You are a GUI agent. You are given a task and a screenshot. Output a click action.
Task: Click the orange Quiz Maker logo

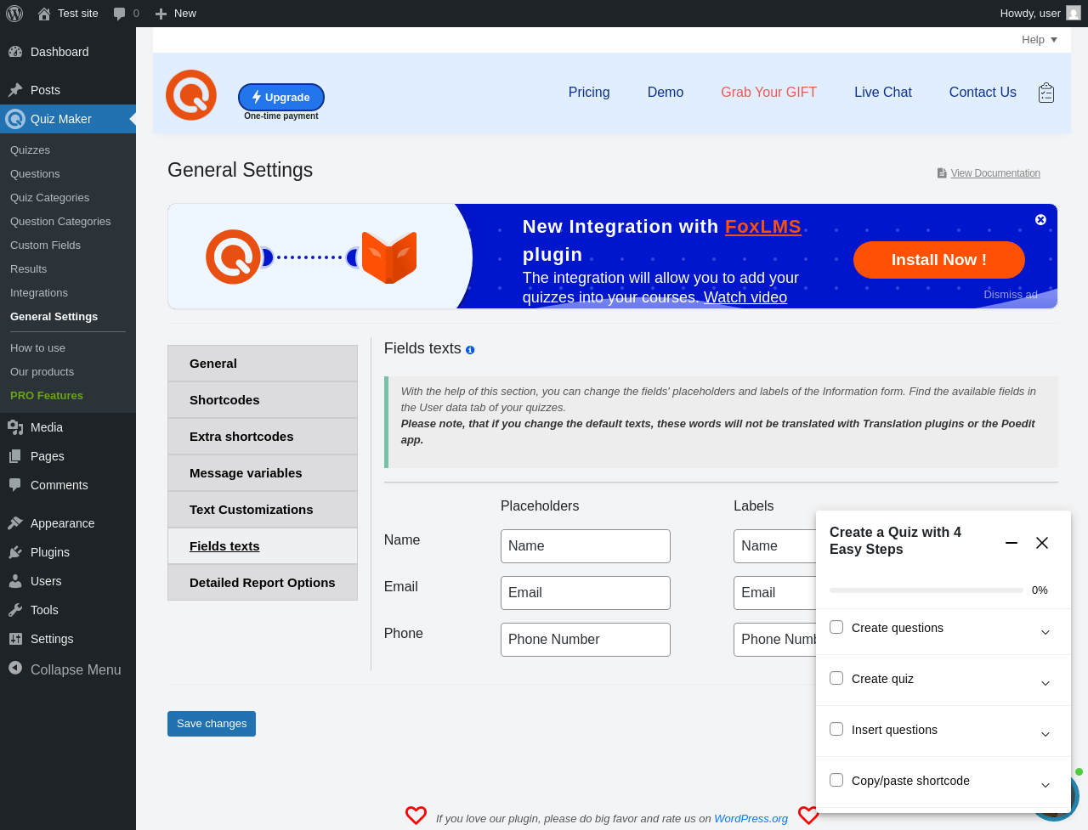[191, 95]
